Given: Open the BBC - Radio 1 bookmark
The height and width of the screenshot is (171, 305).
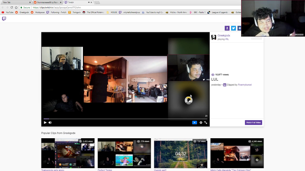Looking at the screenshot, I should (x=198, y=12).
